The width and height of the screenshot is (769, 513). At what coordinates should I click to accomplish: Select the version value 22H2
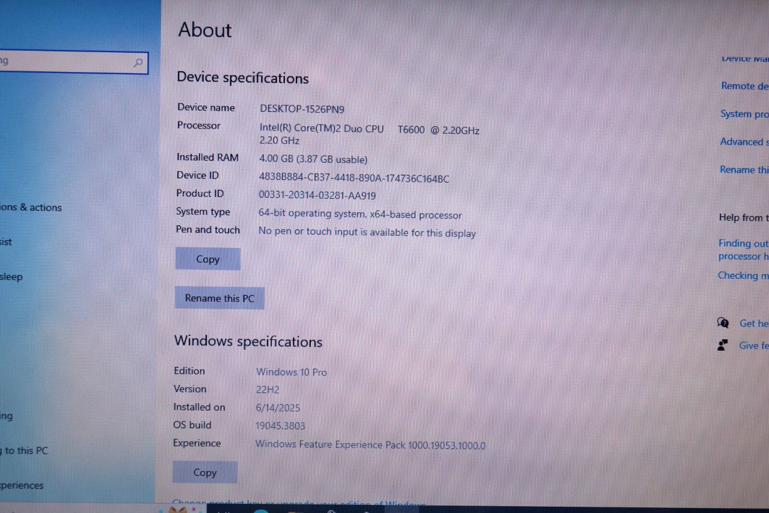[x=267, y=390]
